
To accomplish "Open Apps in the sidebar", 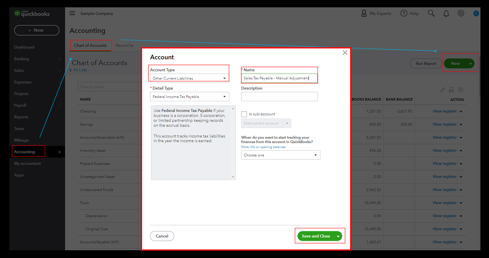I will 19,175.
